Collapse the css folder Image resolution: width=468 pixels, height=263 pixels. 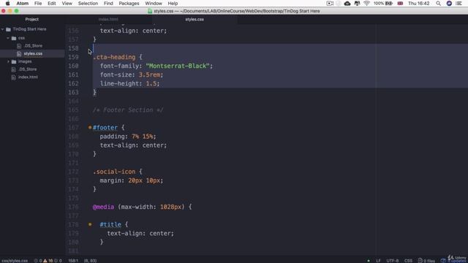coord(8,38)
